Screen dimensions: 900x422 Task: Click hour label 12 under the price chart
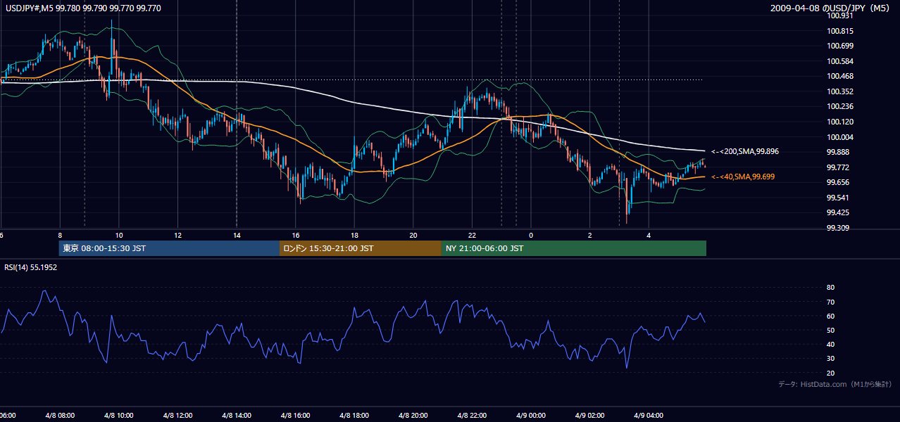[178, 235]
